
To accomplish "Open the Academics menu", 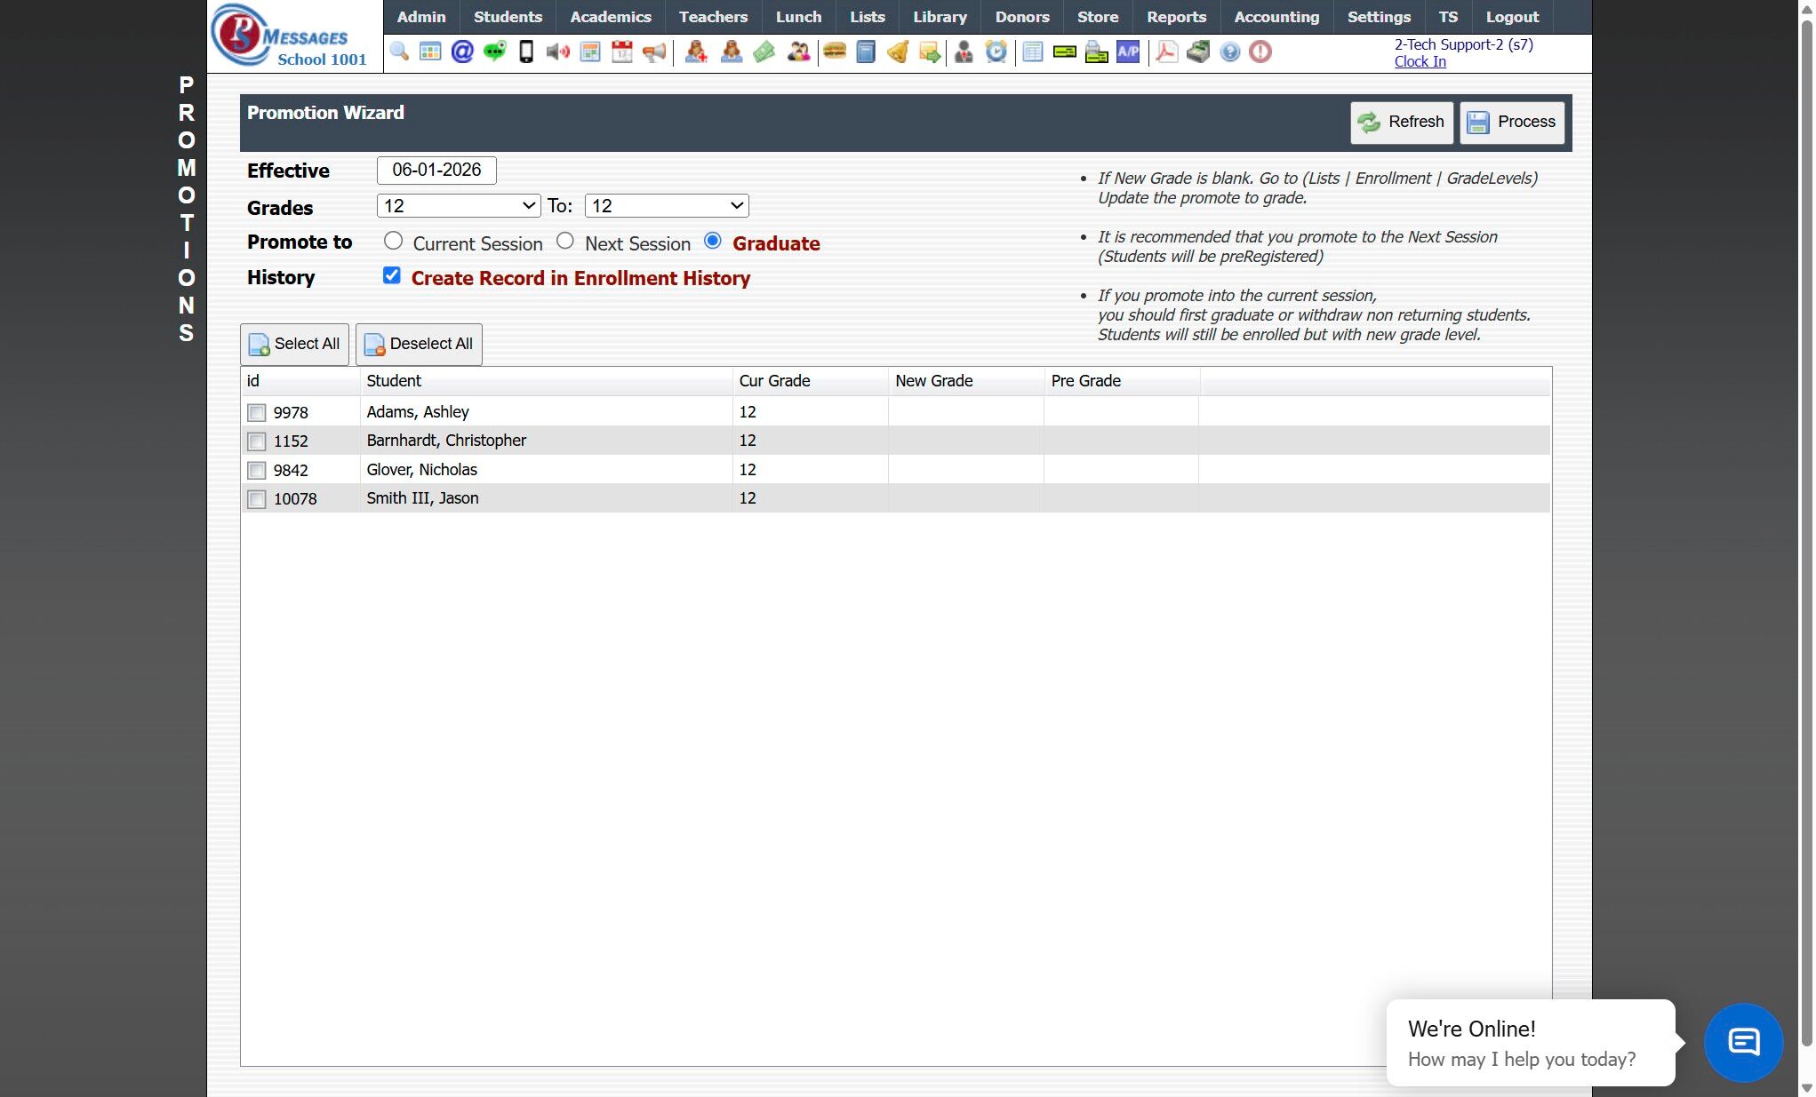I will [x=610, y=17].
